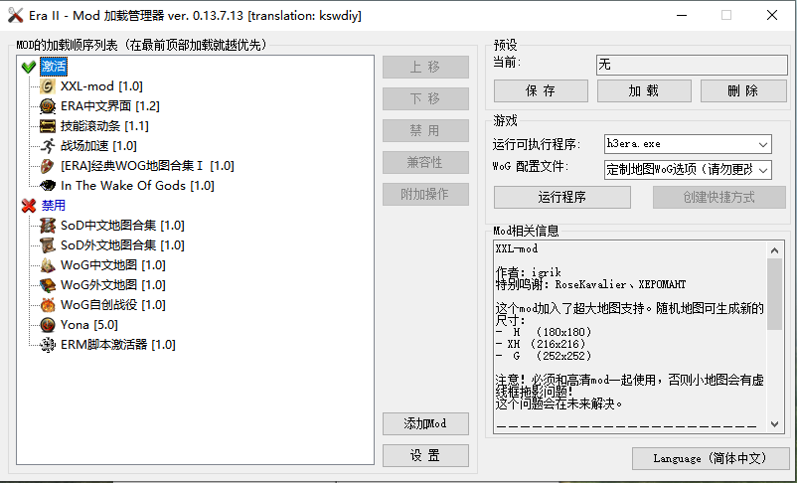797x483 pixels.
Task: Click the red X icon beside 禁用
Action: click(x=29, y=206)
